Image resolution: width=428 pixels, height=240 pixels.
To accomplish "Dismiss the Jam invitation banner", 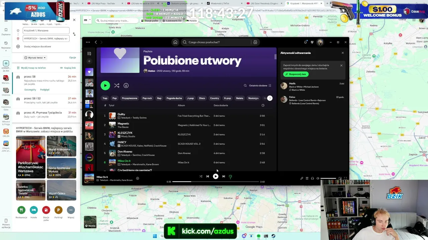I will pyautogui.click(x=341, y=65).
